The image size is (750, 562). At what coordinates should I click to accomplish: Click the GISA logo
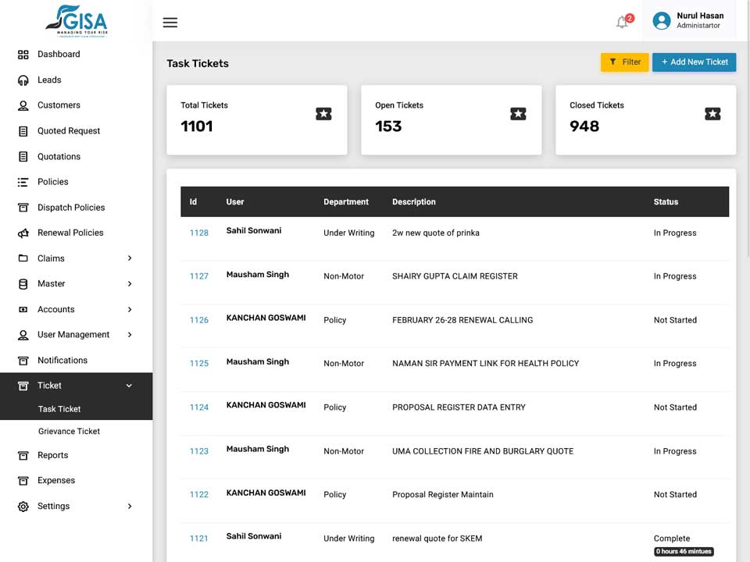click(x=77, y=21)
